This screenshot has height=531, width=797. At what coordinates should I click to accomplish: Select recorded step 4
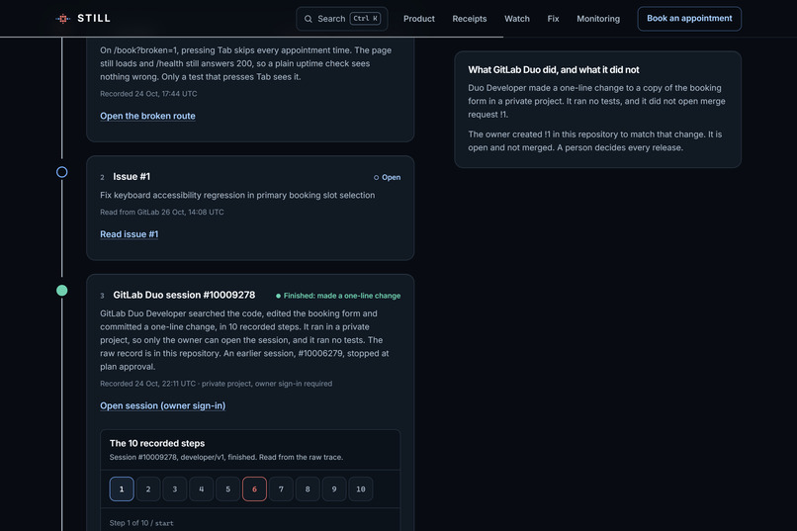(x=202, y=488)
